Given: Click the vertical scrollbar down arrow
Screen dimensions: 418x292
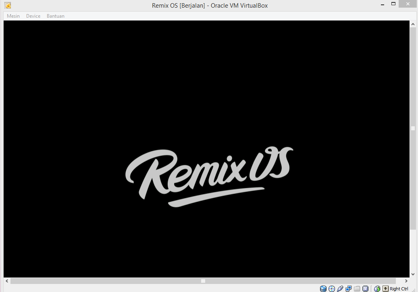Looking at the screenshot, I should click(x=413, y=274).
